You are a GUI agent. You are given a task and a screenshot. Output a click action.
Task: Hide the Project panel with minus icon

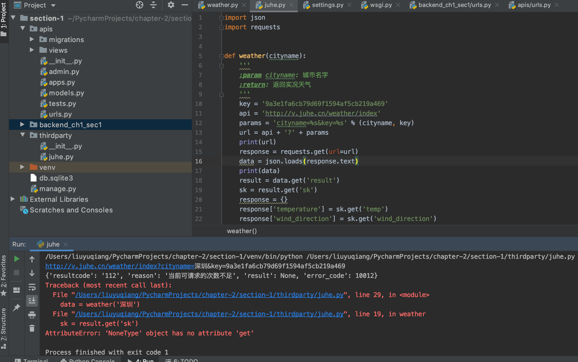(x=185, y=5)
